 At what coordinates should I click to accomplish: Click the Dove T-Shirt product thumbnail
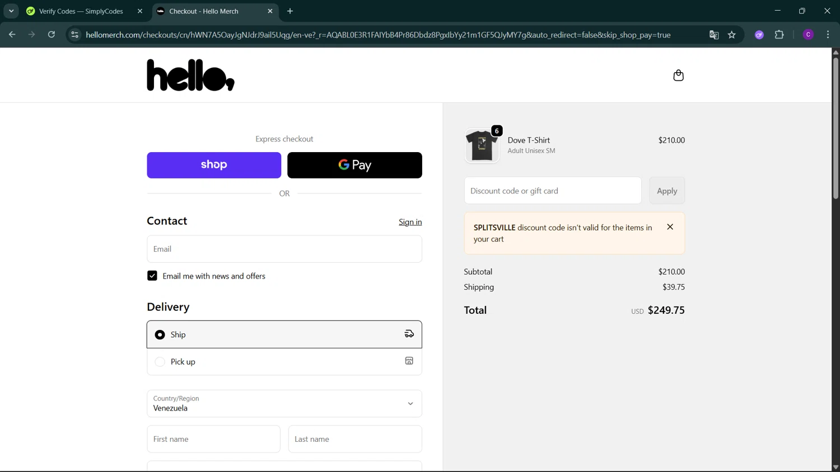click(x=482, y=145)
